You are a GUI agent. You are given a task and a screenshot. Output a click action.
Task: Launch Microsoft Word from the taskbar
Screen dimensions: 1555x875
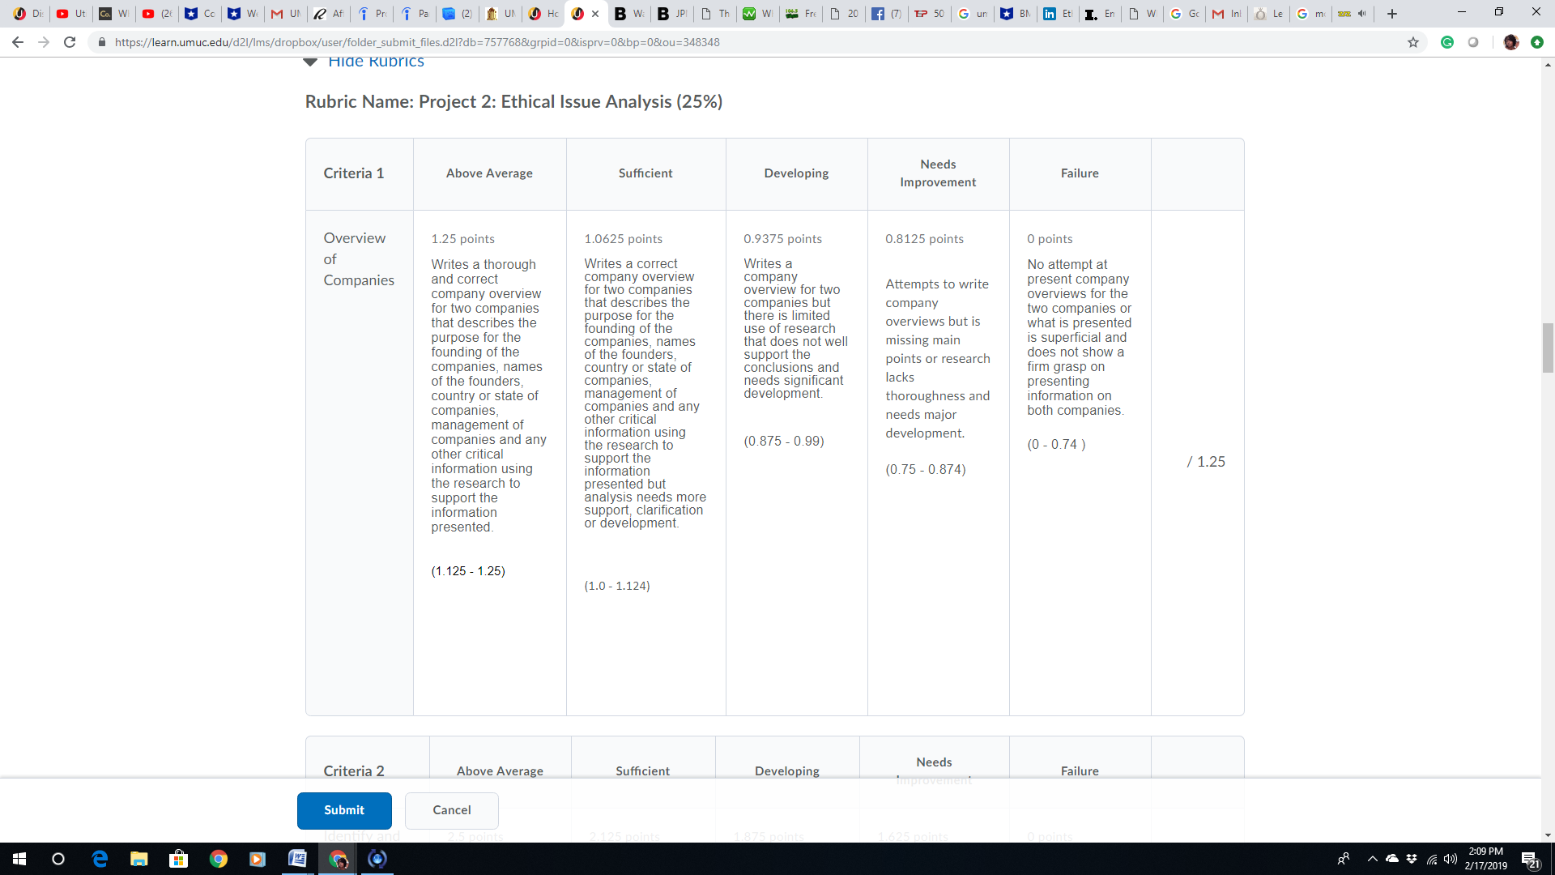point(296,860)
